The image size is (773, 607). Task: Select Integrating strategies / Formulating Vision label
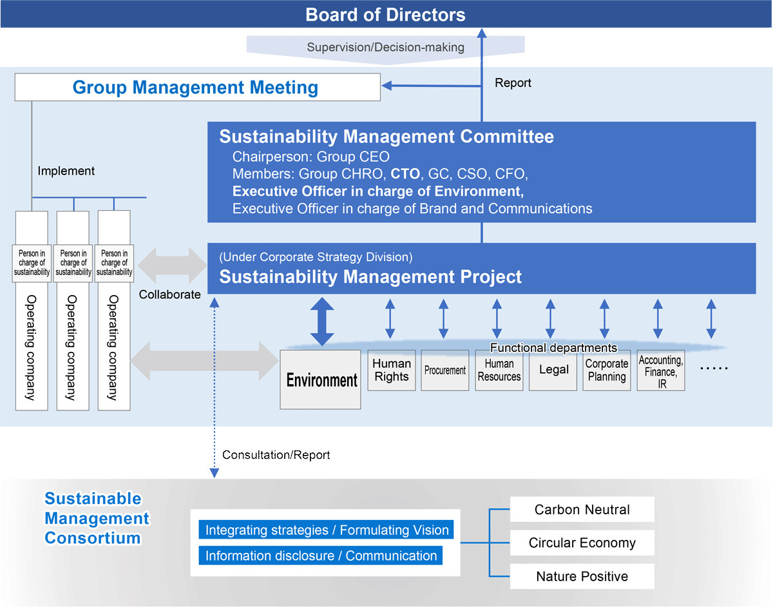click(327, 530)
